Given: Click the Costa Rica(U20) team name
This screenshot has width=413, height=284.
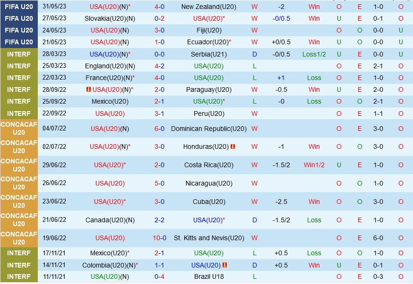Looking at the screenshot, I should (209, 165).
